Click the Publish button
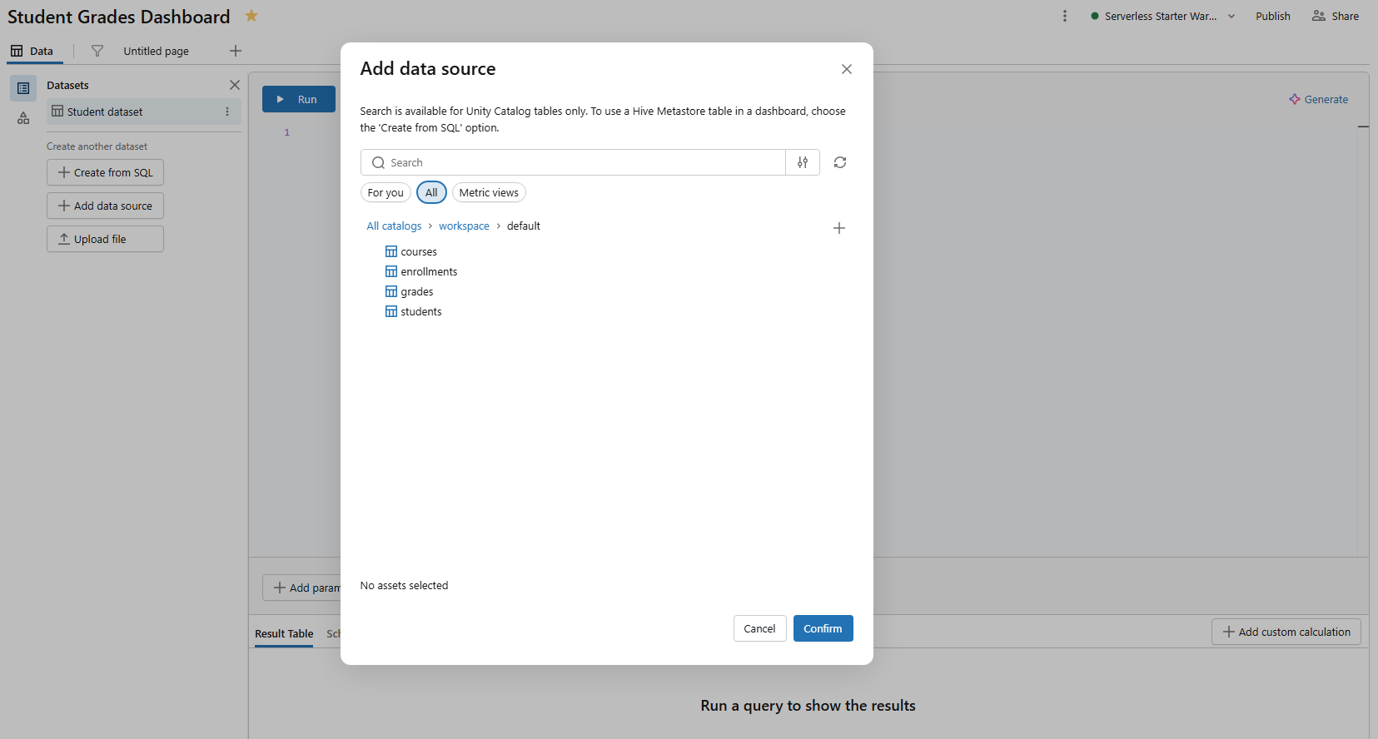 coord(1272,16)
